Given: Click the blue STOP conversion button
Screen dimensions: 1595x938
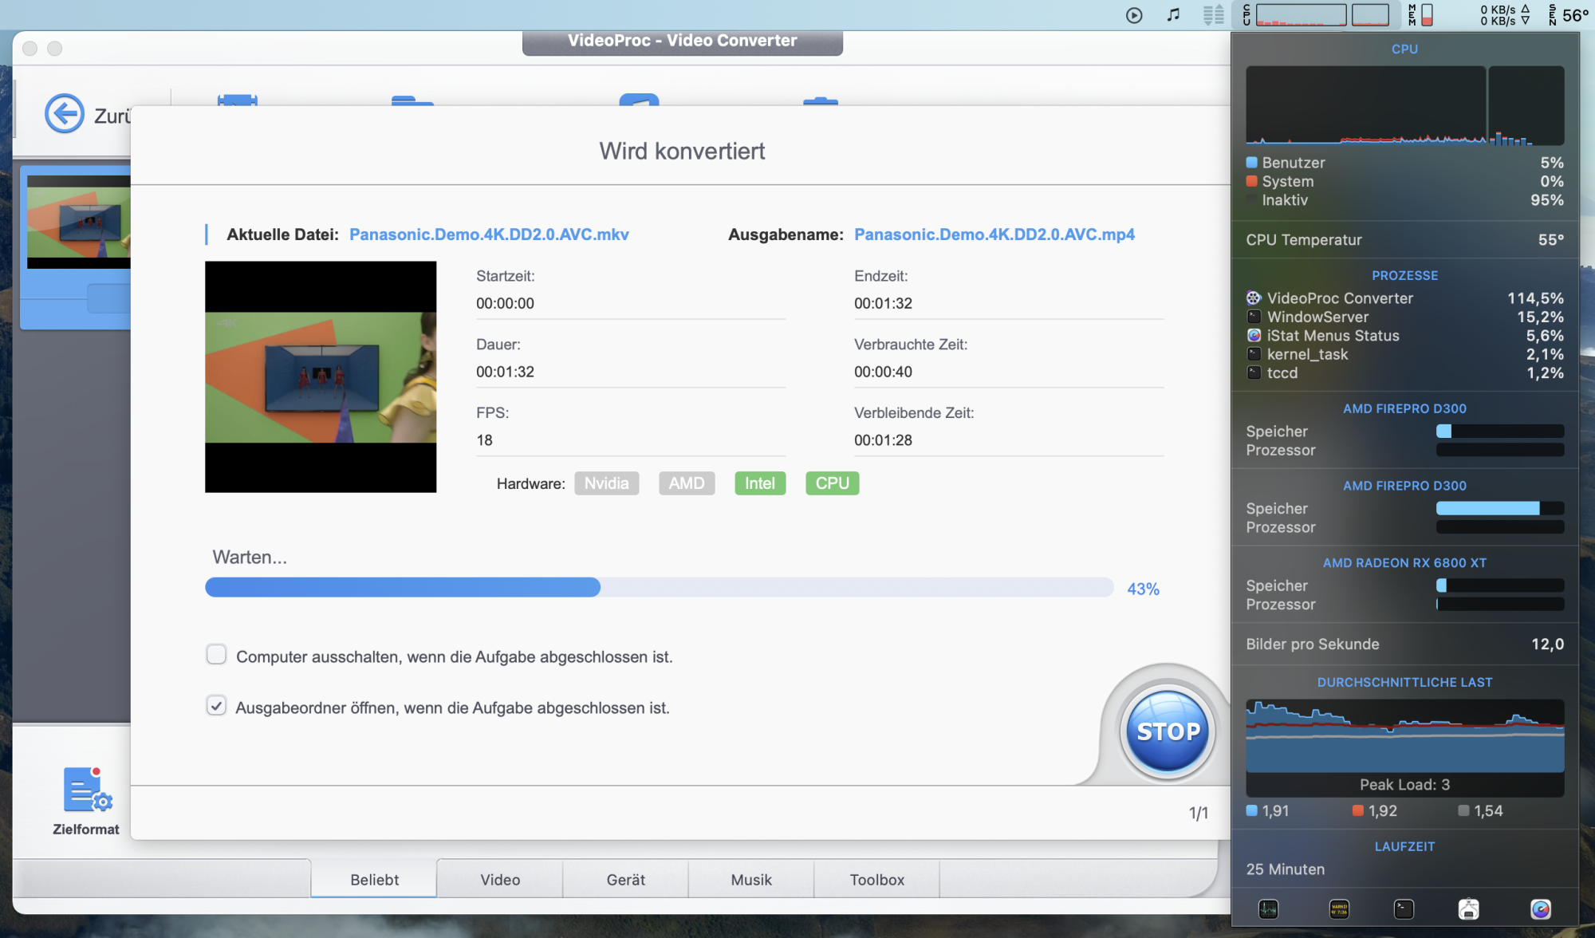Looking at the screenshot, I should pyautogui.click(x=1168, y=731).
